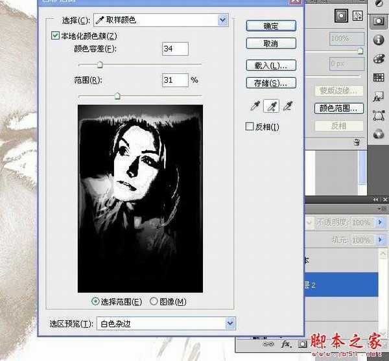
Task: Click the 范围 range value input field
Action: tap(174, 80)
